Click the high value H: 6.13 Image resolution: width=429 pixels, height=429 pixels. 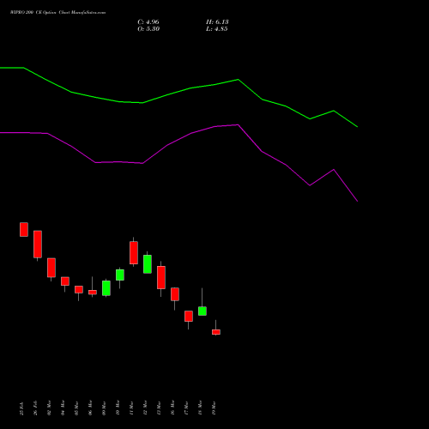[217, 22]
